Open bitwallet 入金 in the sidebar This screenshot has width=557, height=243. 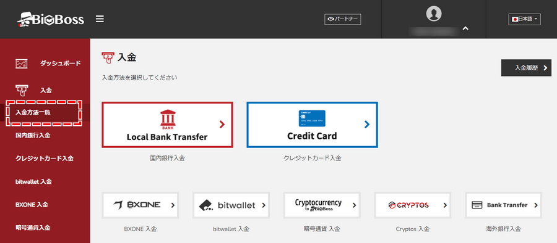click(34, 181)
